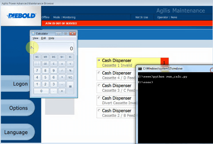The height and width of the screenshot is (144, 213).
Task: Close the Calculator window
Action: coord(73,34)
